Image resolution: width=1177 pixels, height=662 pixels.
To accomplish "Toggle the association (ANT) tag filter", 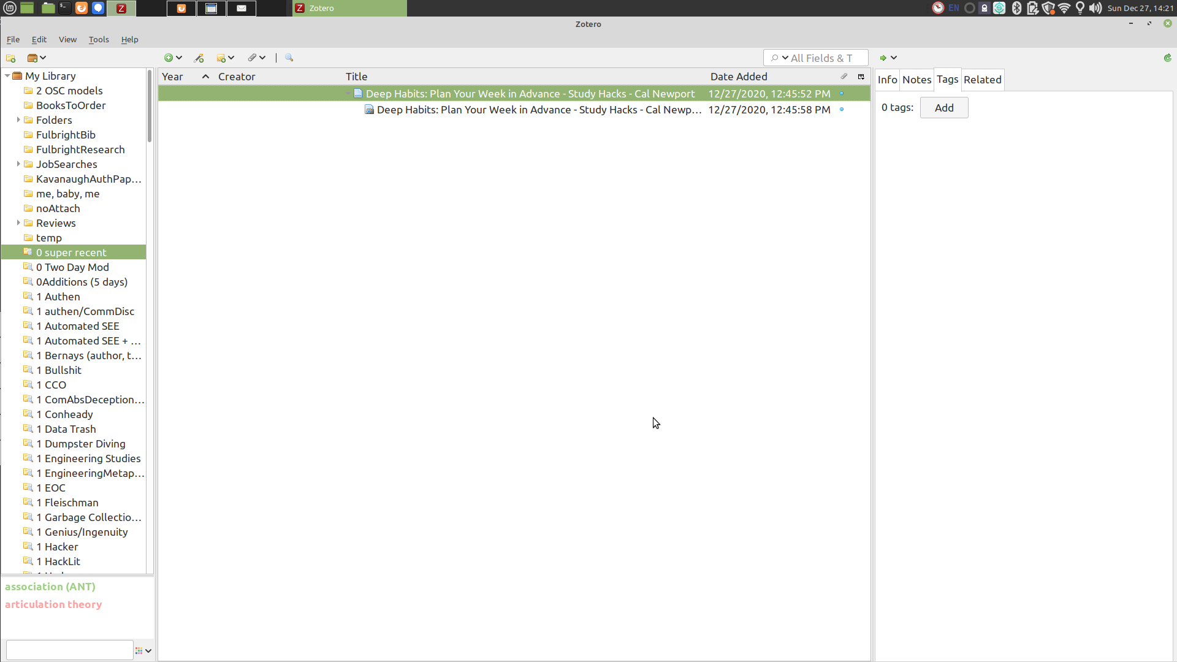I will click(x=50, y=587).
